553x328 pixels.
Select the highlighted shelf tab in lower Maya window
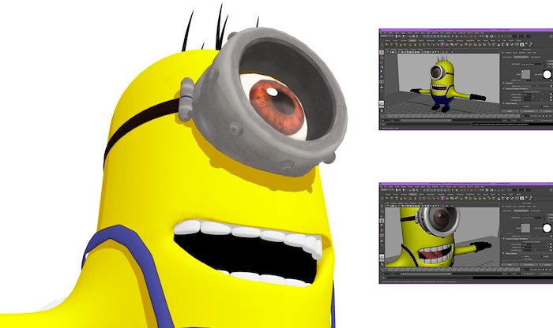(x=412, y=194)
